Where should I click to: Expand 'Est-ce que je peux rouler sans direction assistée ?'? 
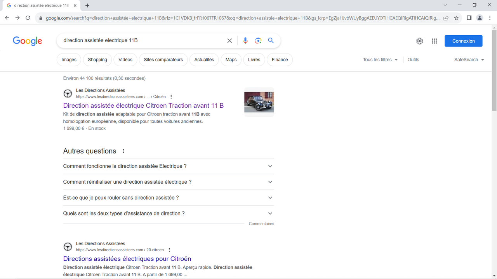[x=169, y=198]
